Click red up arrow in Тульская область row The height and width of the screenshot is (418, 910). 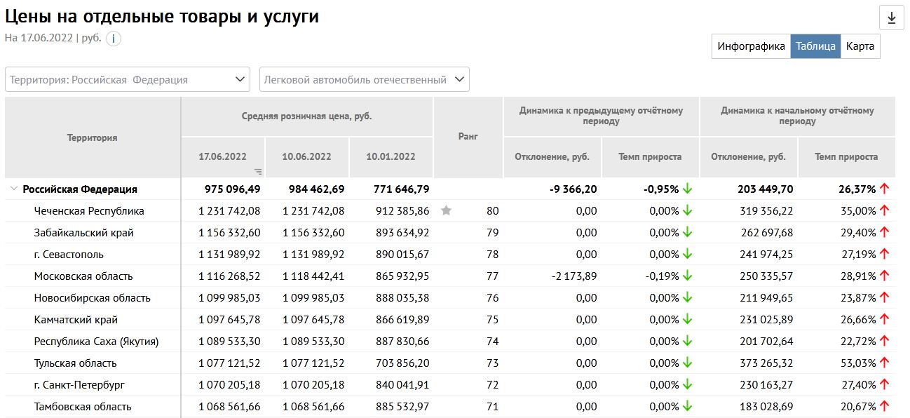pos(884,363)
